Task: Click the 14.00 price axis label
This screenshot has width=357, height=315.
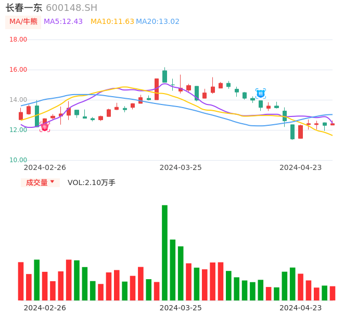Action: [x=18, y=100]
